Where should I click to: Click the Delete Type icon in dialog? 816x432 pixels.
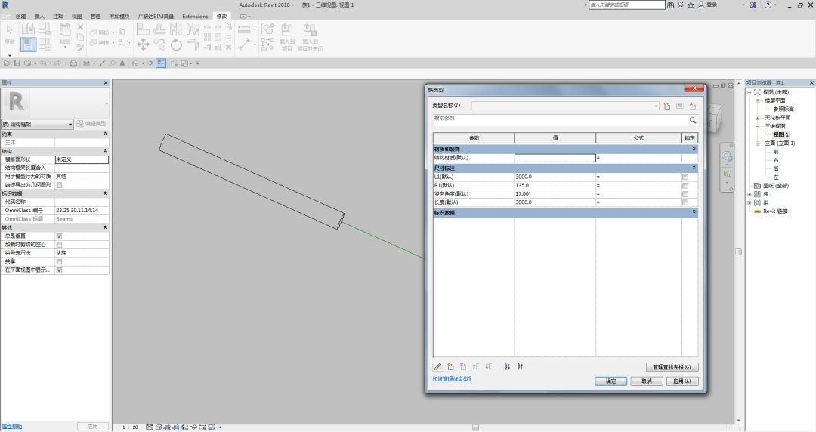pos(693,106)
